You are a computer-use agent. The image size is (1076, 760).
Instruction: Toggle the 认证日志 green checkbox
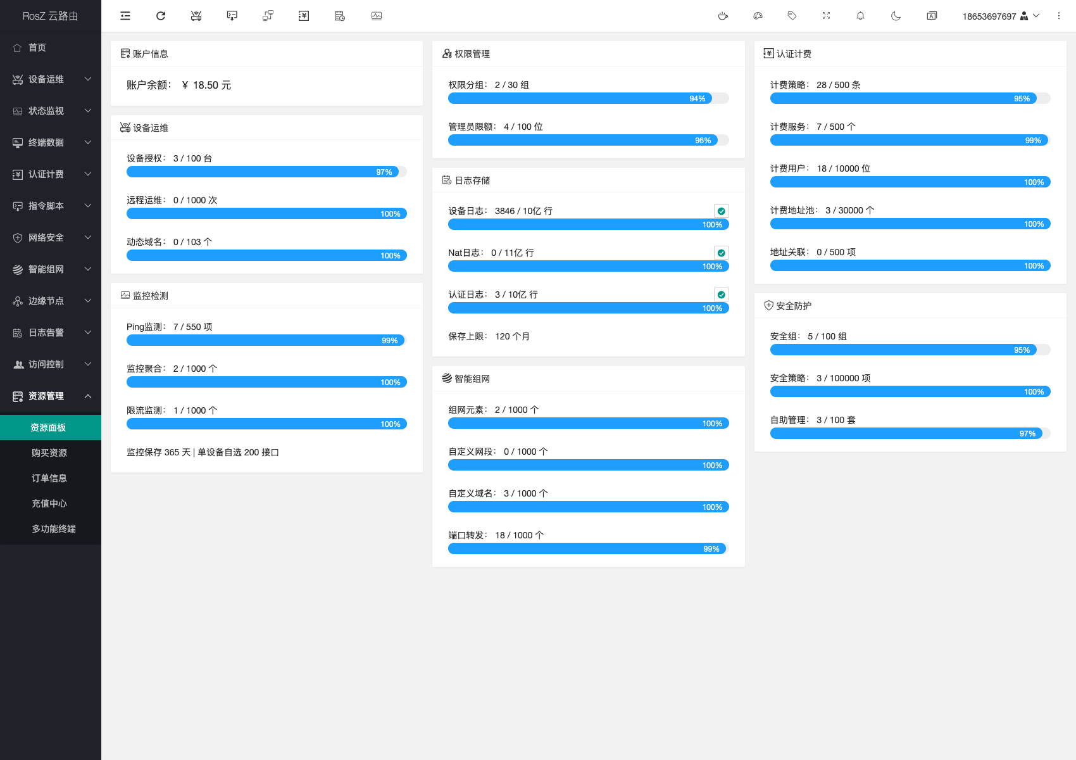721,294
